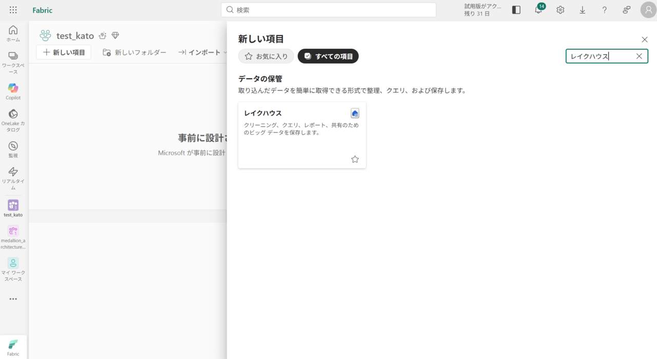Screen dimensions: 657x359
Task: Click the notifications bell icon
Action: click(538, 10)
